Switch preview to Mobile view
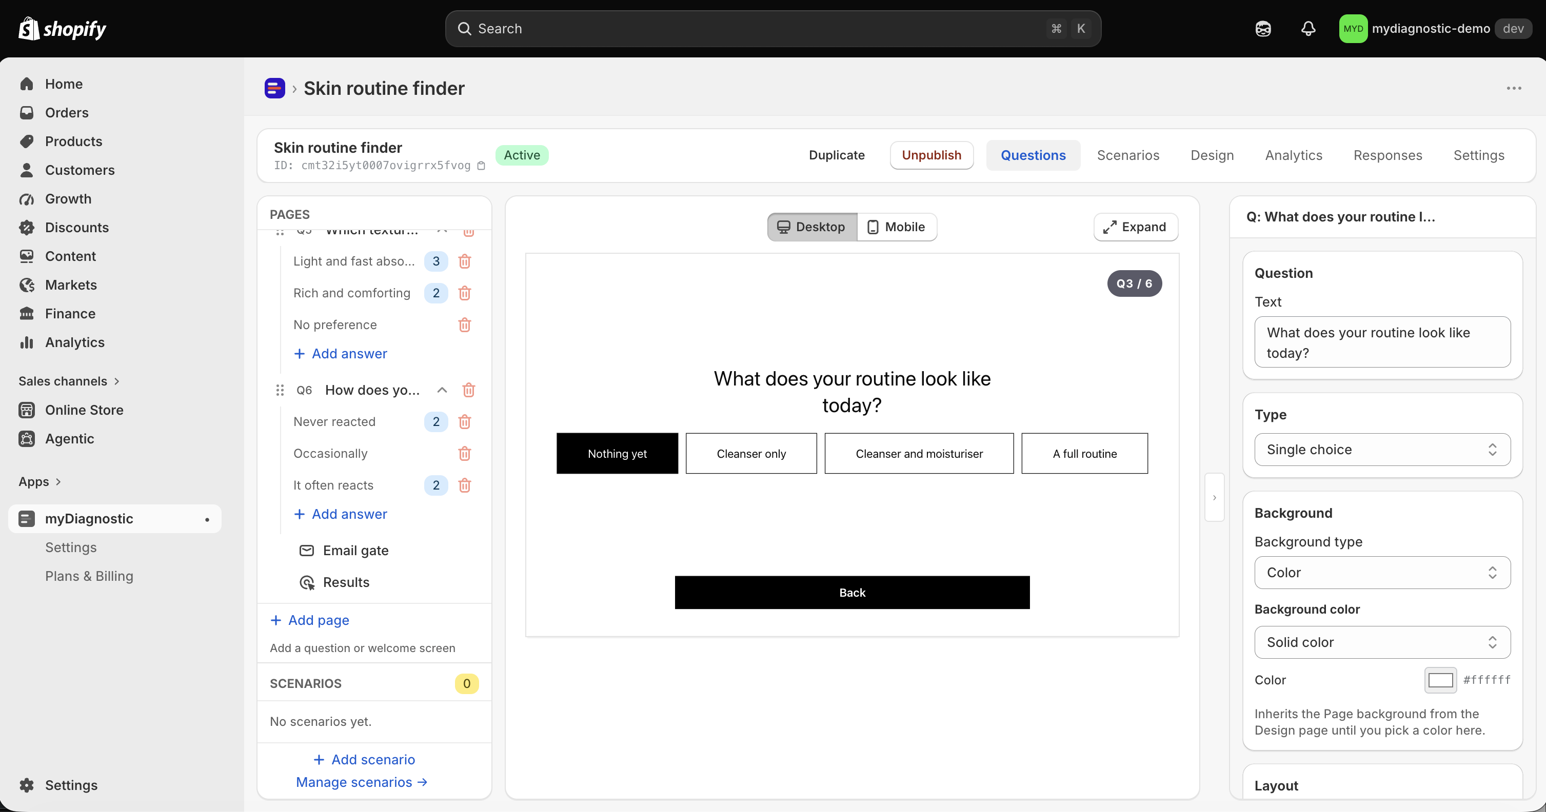Image resolution: width=1546 pixels, height=812 pixels. (897, 227)
